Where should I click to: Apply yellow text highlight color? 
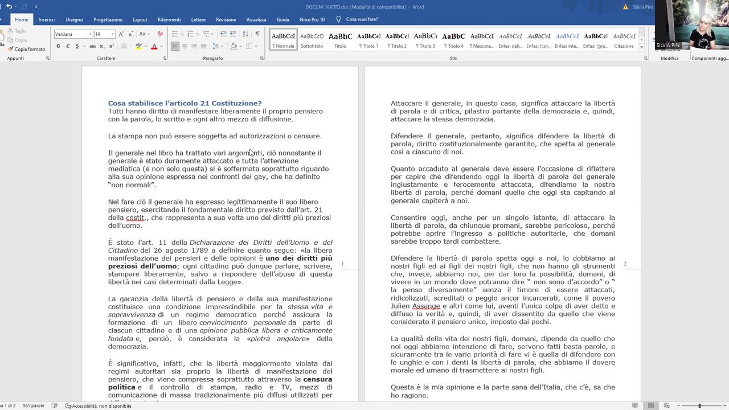point(138,46)
